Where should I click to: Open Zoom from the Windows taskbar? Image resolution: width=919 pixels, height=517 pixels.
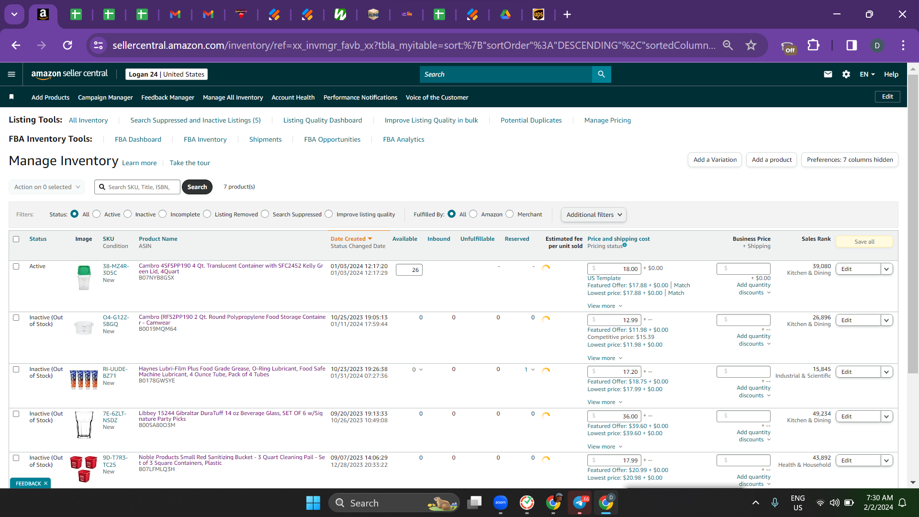point(501,503)
